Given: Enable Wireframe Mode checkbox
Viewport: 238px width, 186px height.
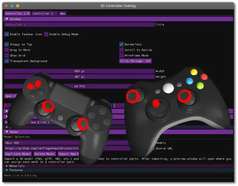Looking at the screenshot, I should click(x=122, y=55).
